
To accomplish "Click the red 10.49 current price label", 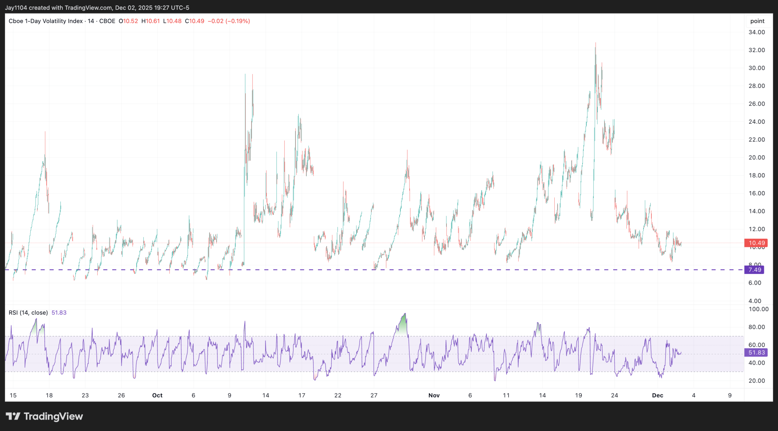I will tap(756, 243).
